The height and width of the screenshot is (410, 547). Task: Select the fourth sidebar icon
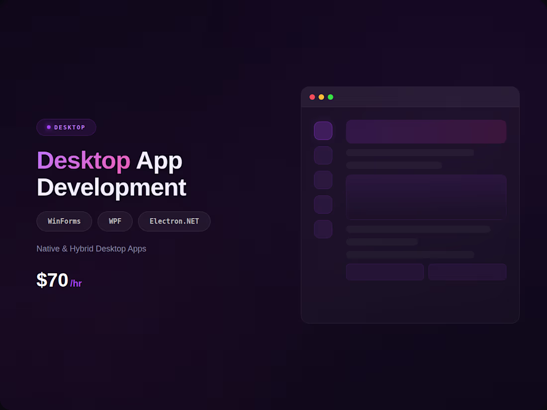(323, 204)
